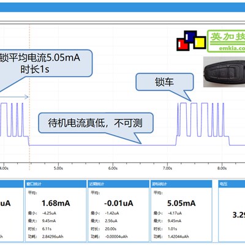Click the 1.42044uAh cursor consumption value

[x=178, y=236]
